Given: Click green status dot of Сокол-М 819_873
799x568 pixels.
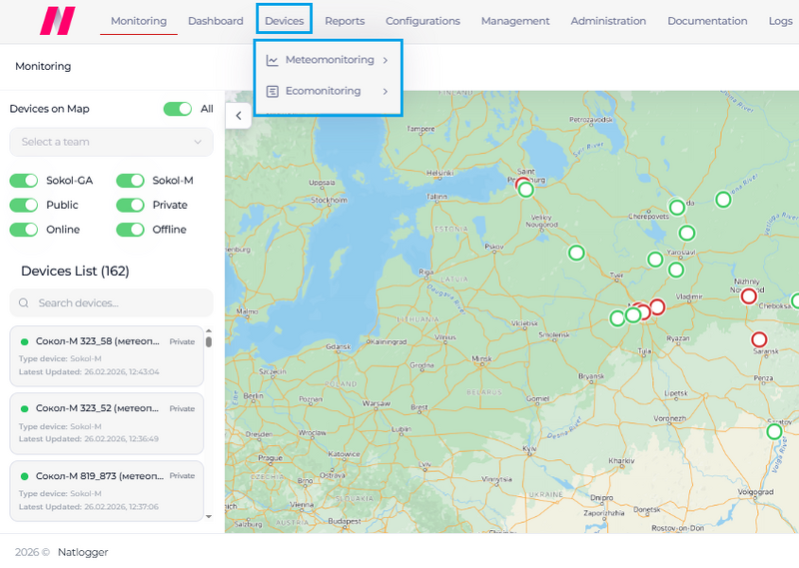Looking at the screenshot, I should (24, 476).
